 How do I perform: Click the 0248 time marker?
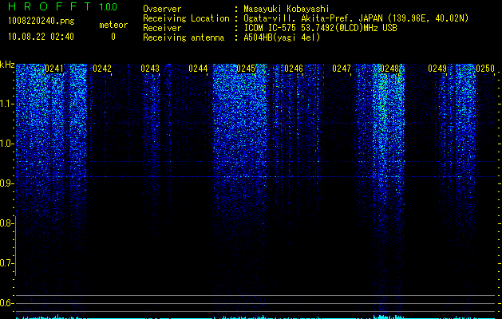389,69
